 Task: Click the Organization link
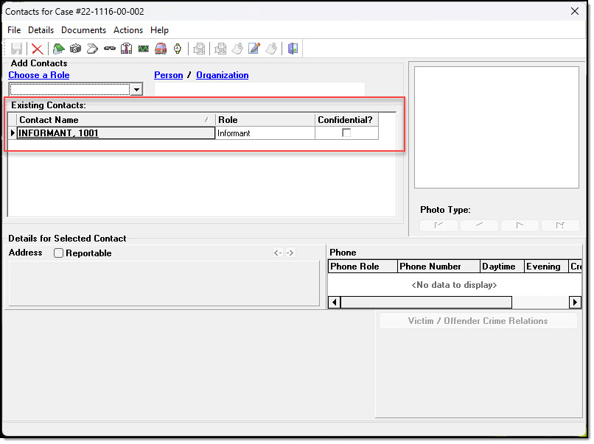click(222, 75)
